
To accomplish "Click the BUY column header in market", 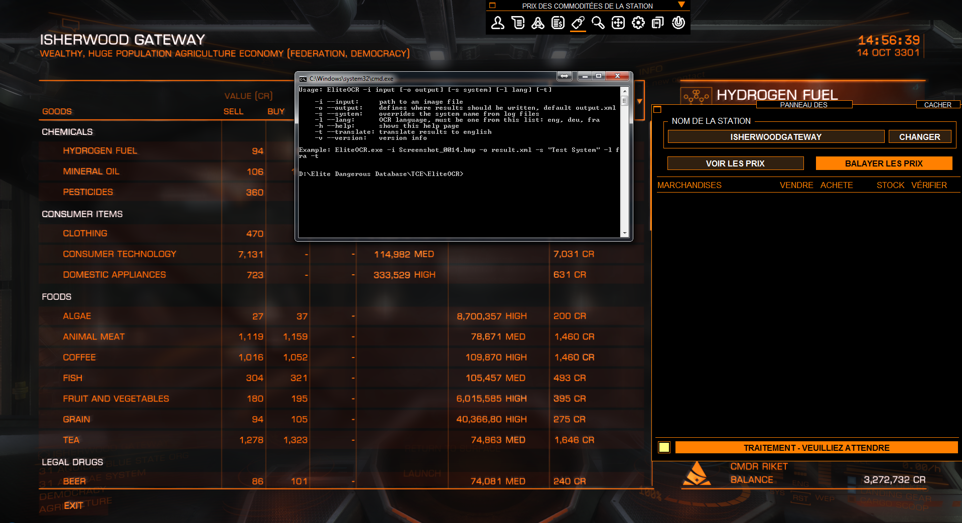I will tap(276, 111).
